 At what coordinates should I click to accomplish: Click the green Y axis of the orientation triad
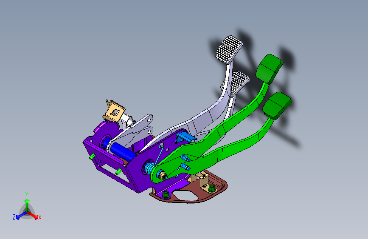[27, 205]
